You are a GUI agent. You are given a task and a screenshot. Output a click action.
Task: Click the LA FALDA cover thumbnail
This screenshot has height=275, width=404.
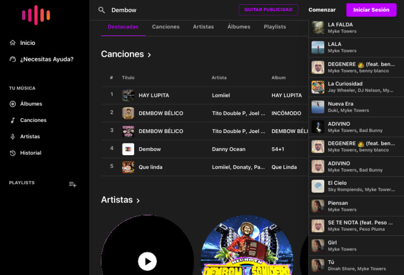(318, 28)
